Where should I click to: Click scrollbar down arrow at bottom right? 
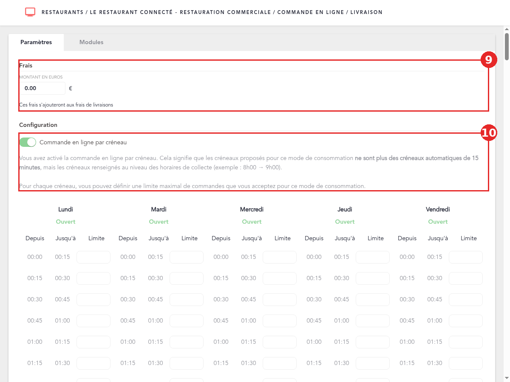pyautogui.click(x=507, y=378)
